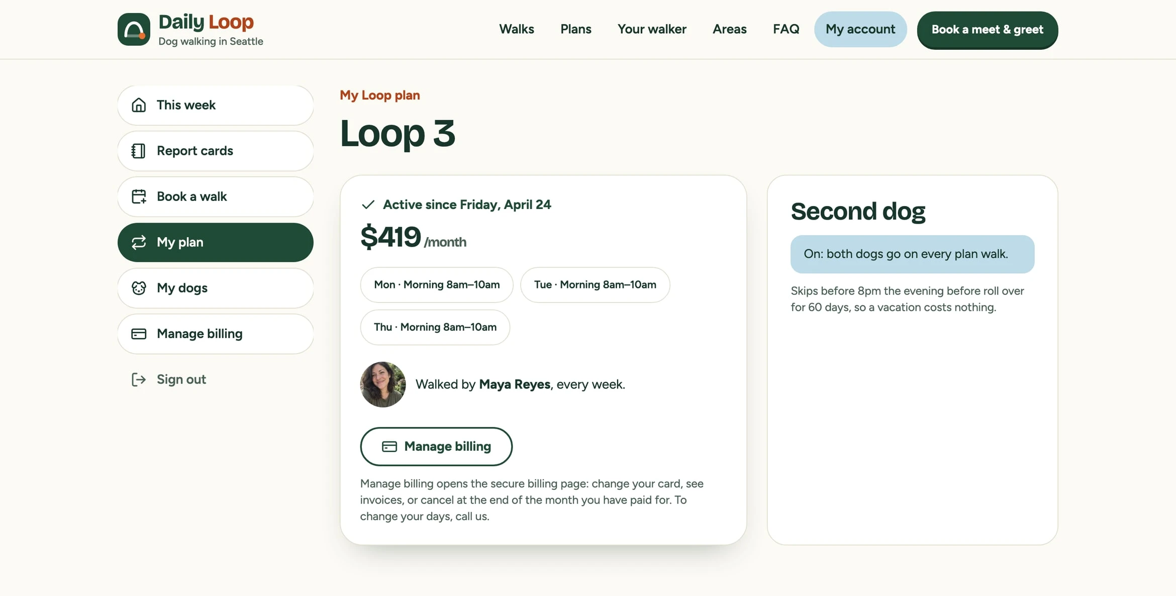
Task: Click 'Dog walking in Seattle' tagline
Action: pos(211,41)
